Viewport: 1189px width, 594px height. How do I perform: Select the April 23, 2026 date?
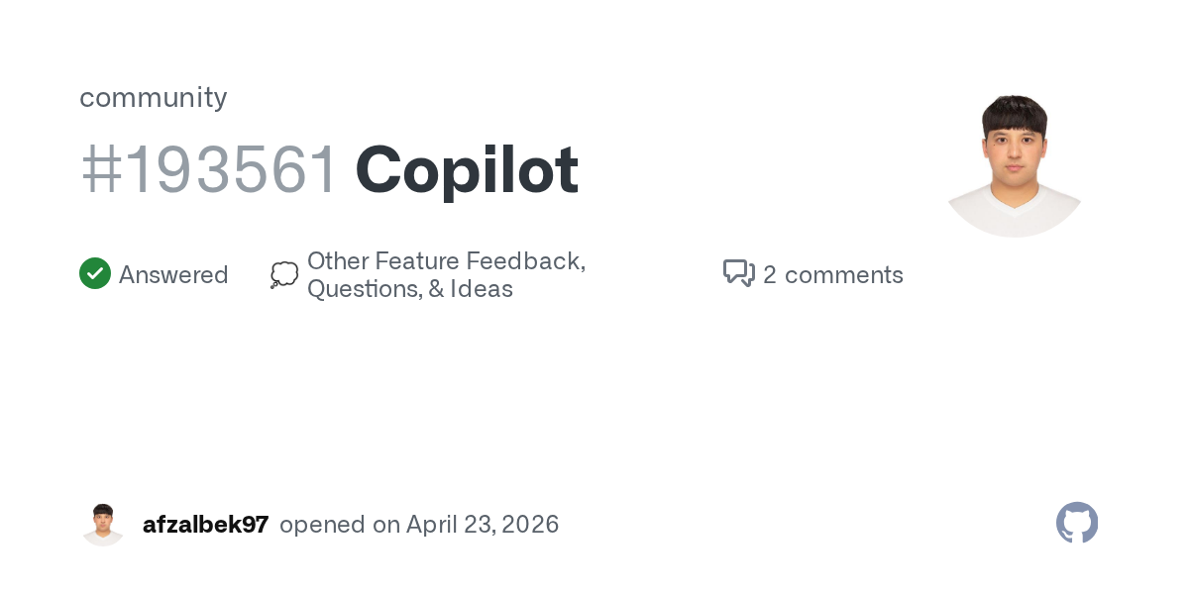[x=483, y=525]
